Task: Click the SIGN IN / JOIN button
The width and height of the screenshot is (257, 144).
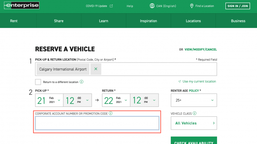Action: [x=238, y=6]
